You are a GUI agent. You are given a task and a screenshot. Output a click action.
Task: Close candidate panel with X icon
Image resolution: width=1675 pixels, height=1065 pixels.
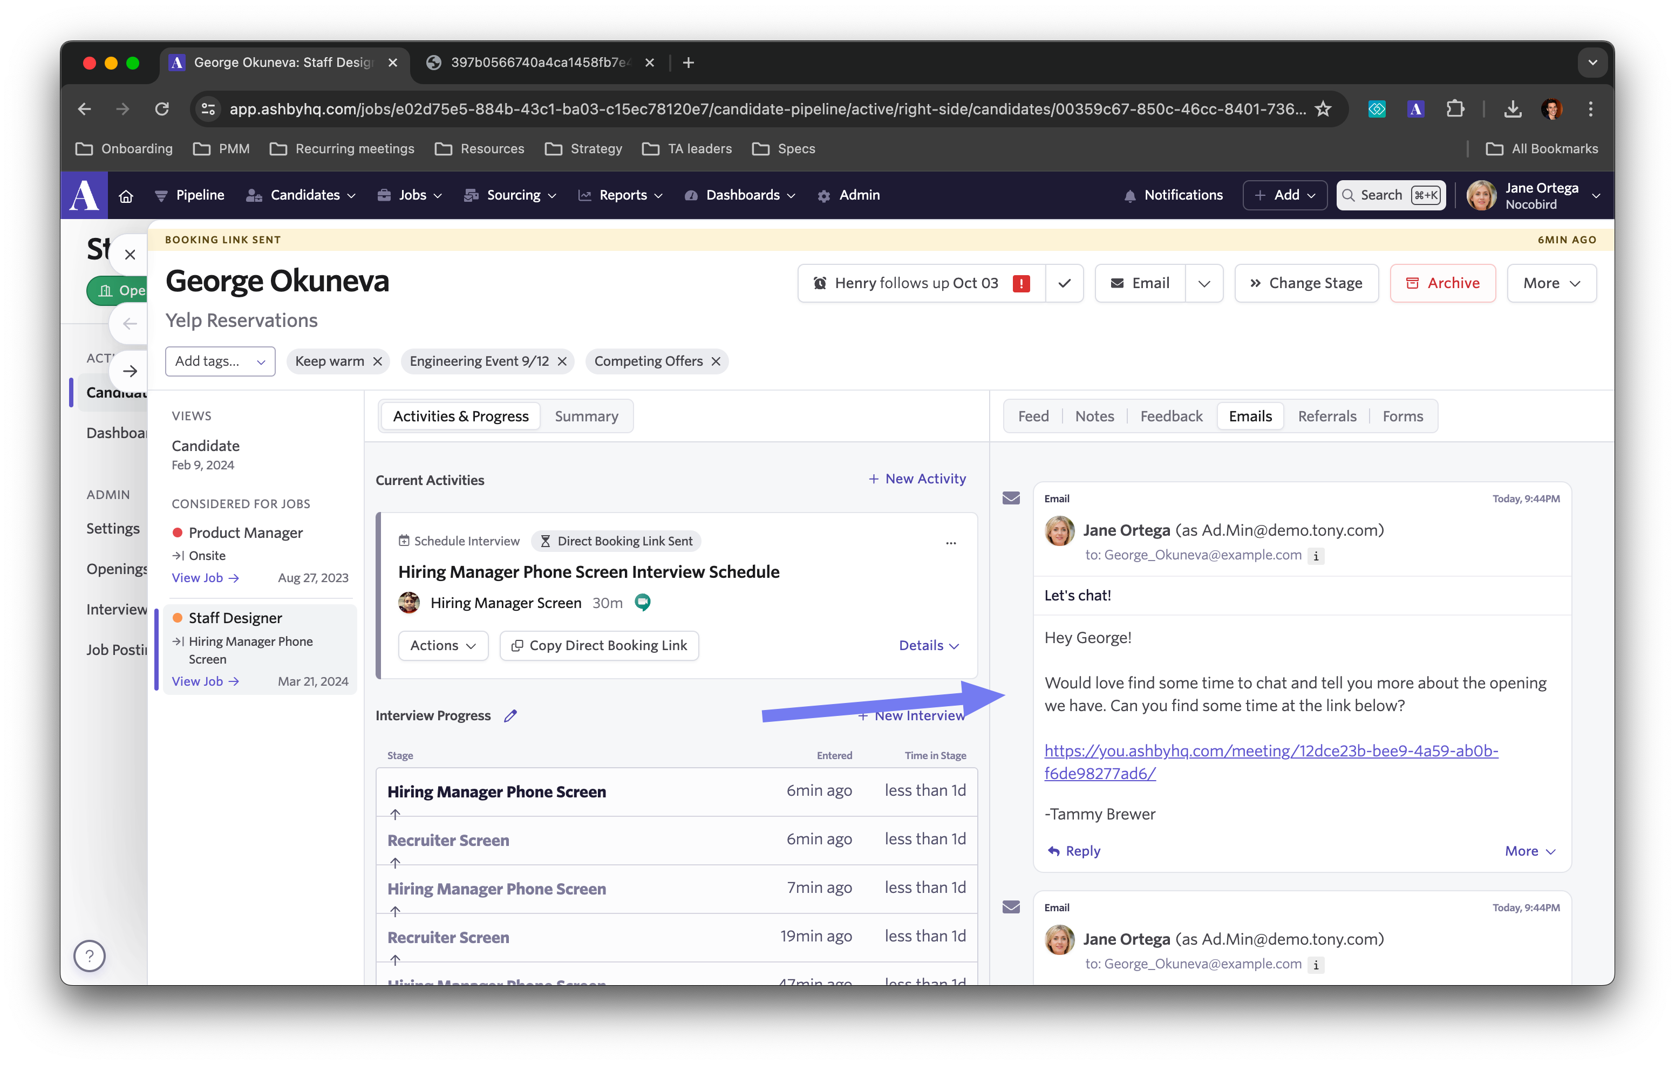point(130,255)
